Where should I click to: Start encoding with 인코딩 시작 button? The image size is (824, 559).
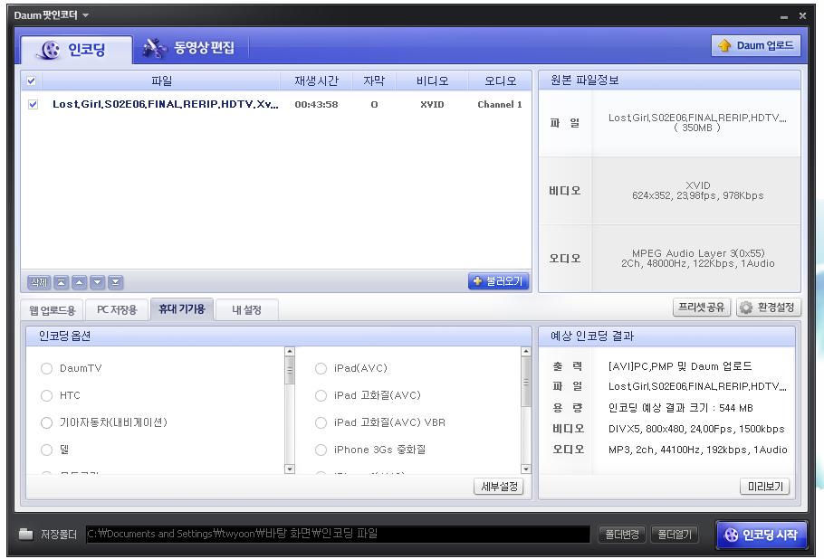coord(761,535)
